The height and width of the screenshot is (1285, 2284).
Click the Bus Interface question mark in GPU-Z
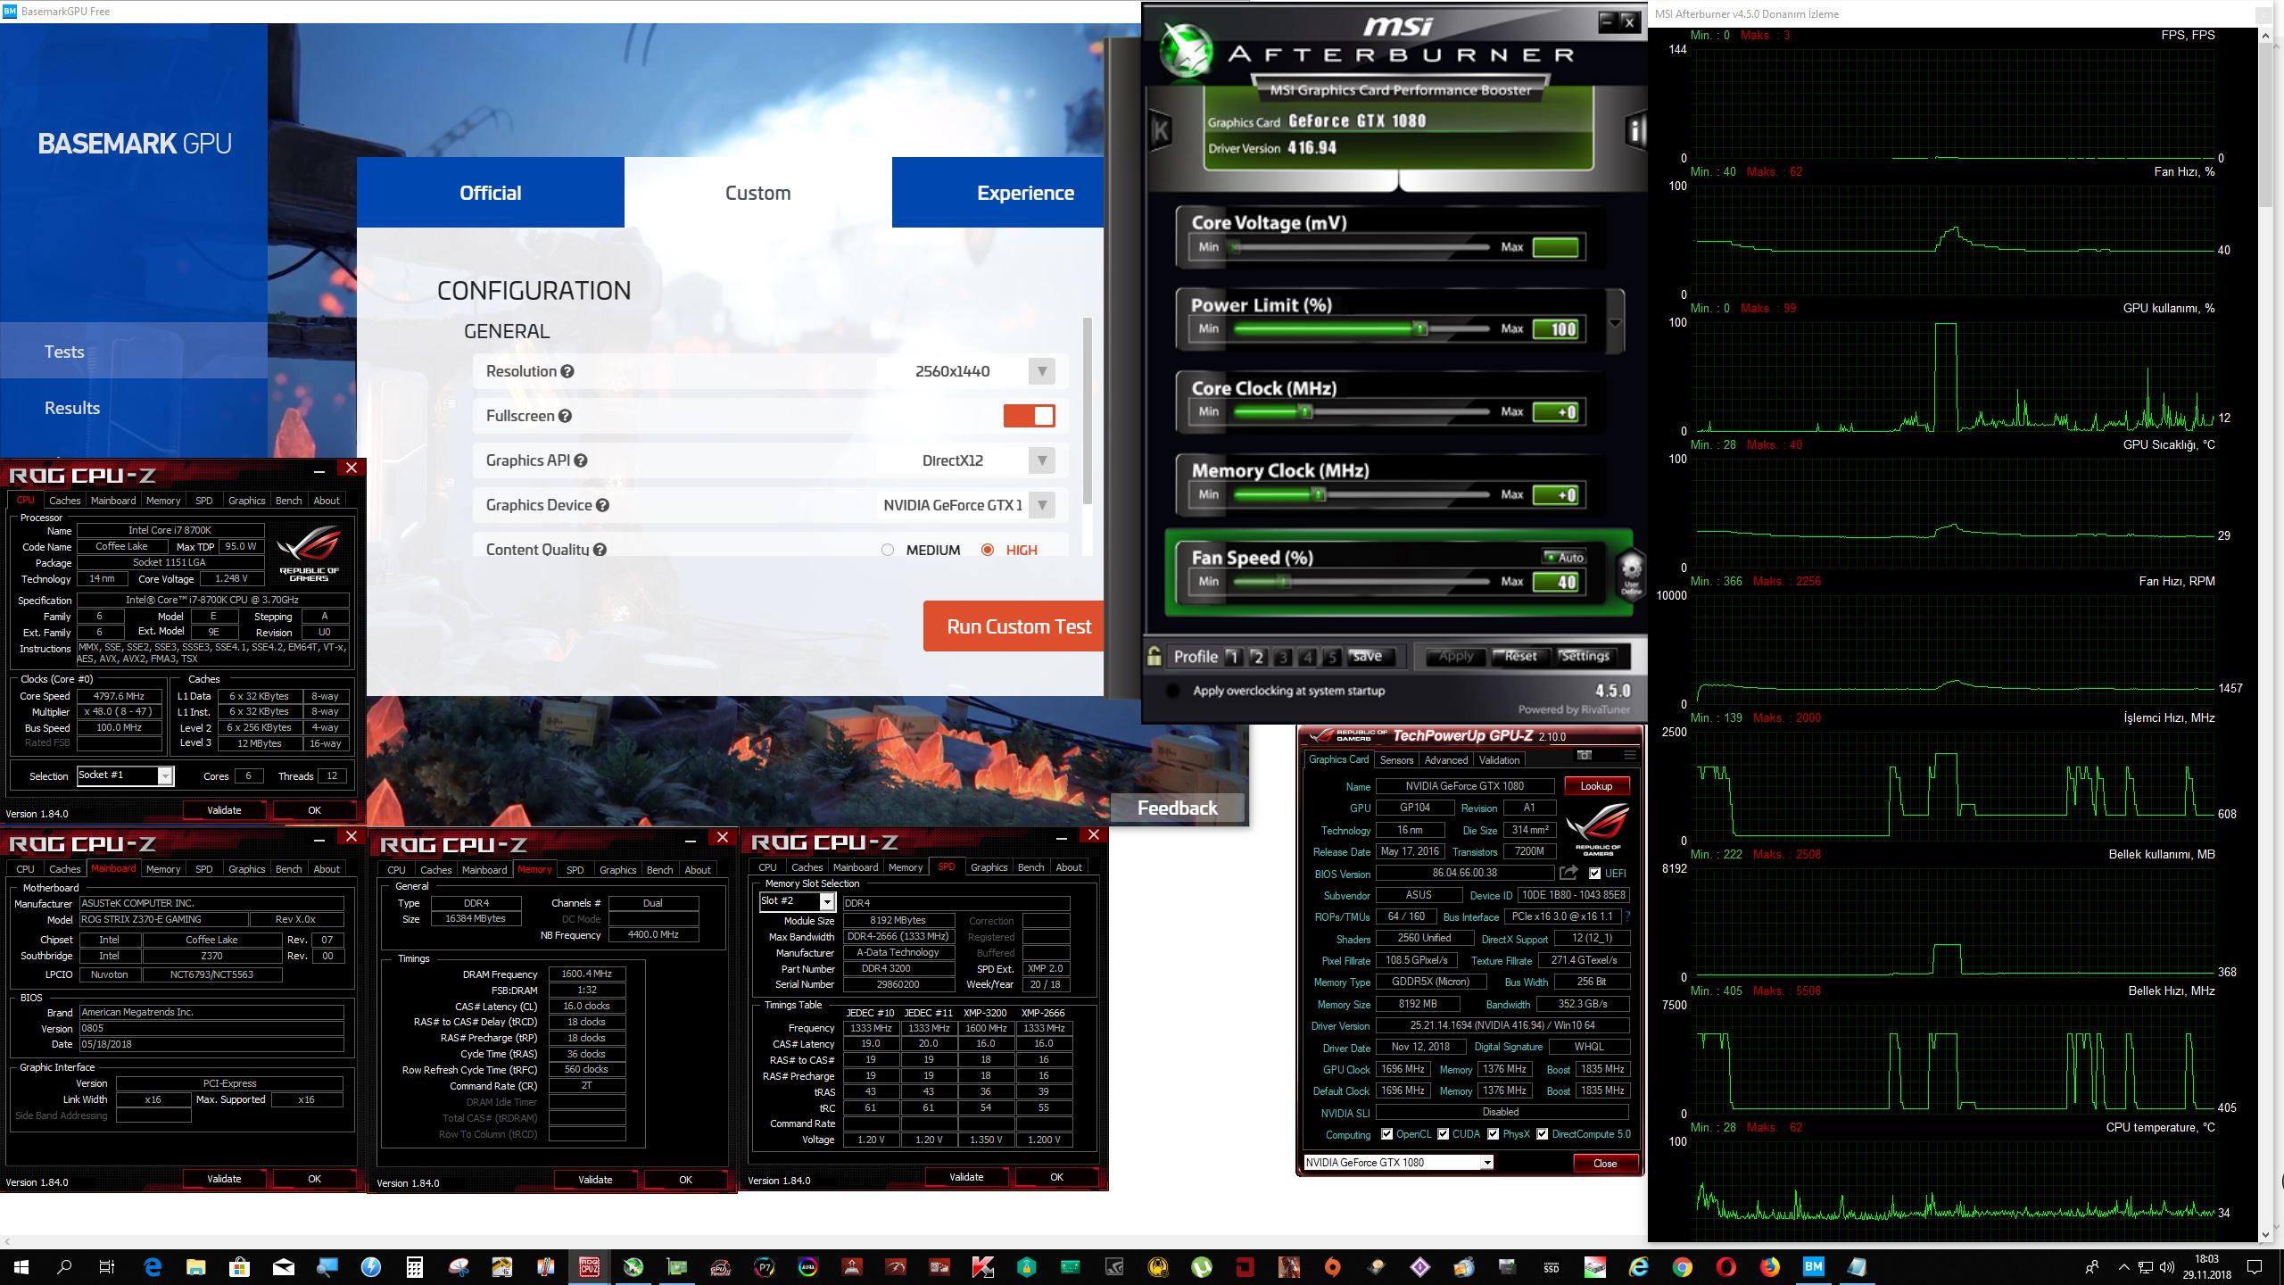[1628, 916]
